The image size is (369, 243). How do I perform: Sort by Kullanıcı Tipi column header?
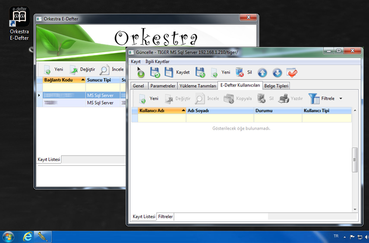[x=327, y=111]
